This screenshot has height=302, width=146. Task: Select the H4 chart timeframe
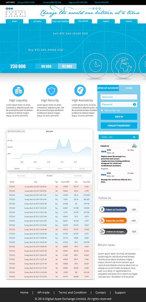pyautogui.click(x=23, y=131)
